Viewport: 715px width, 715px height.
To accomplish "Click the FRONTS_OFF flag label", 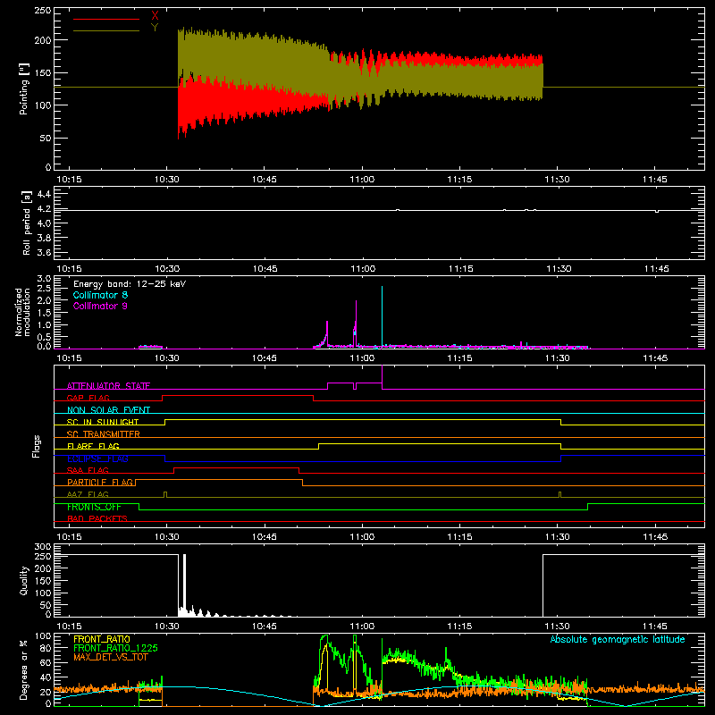I will click(94, 507).
